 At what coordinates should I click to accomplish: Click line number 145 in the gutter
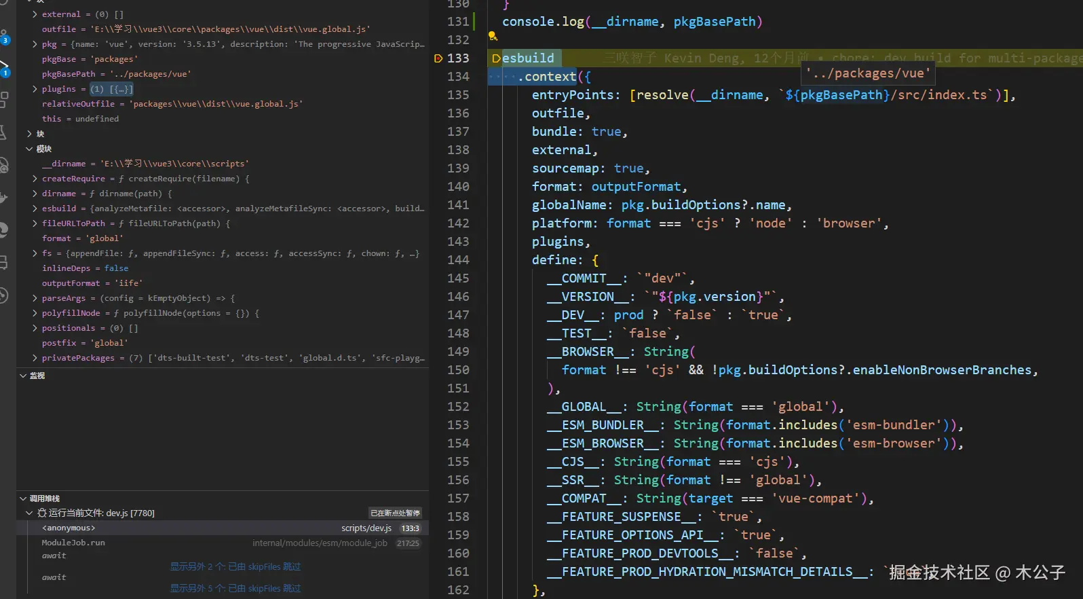click(x=458, y=278)
